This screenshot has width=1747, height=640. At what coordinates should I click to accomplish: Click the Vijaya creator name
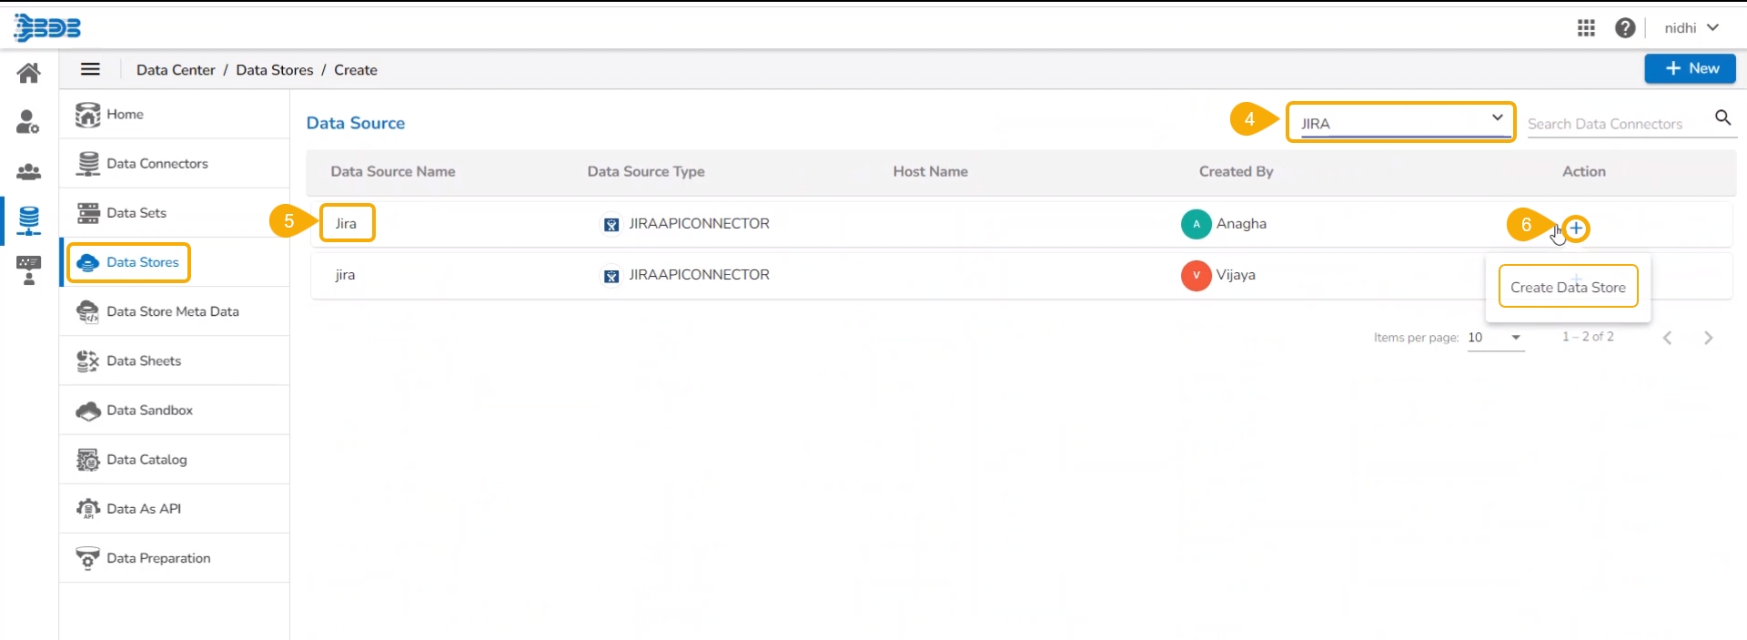click(1236, 275)
